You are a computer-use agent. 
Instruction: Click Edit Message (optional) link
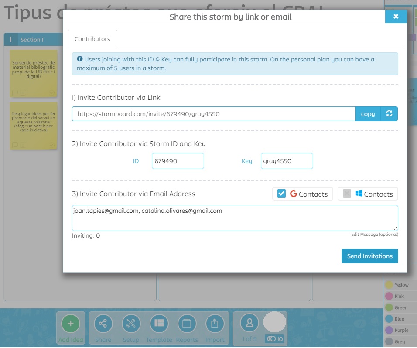[374, 235]
